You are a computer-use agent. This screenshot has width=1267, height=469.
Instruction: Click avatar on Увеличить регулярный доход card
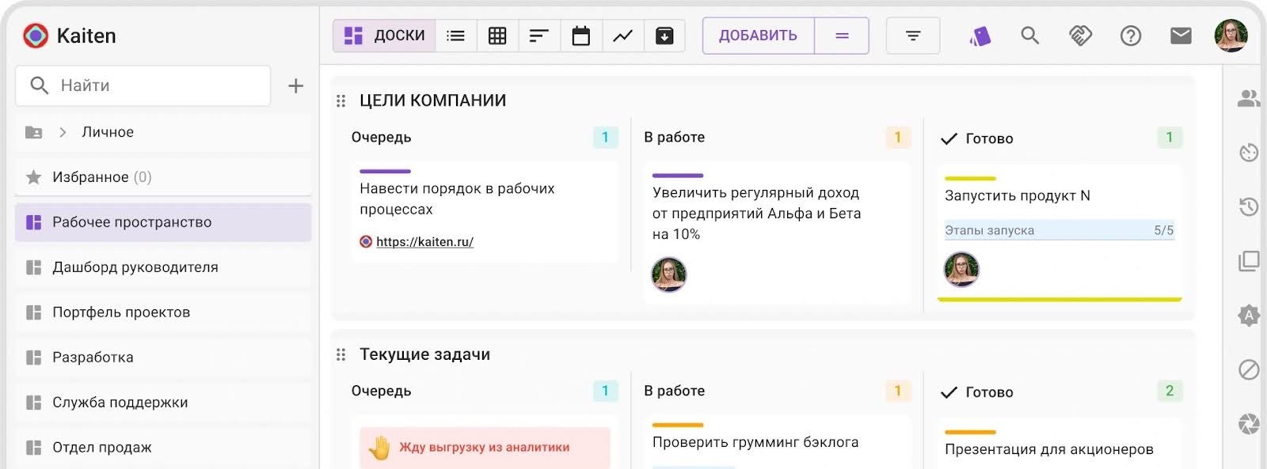pos(669,274)
